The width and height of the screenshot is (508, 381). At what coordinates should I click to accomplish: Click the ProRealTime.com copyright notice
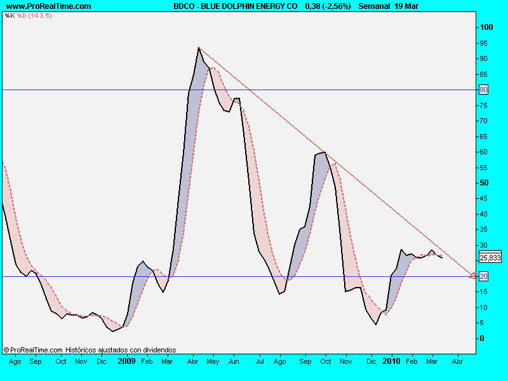tap(33, 350)
